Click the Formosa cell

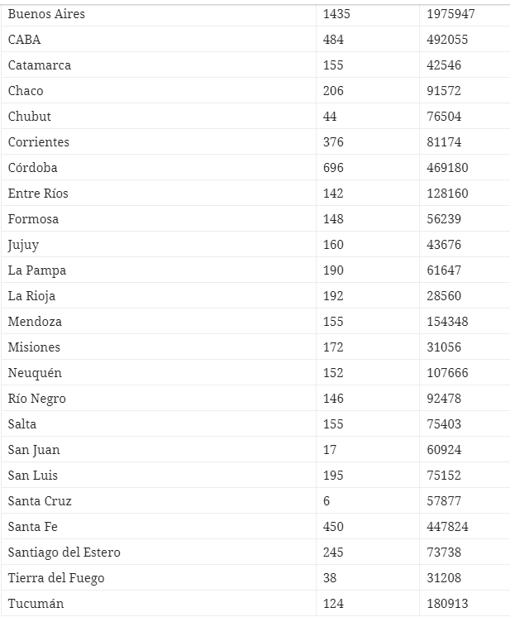pyautogui.click(x=33, y=219)
